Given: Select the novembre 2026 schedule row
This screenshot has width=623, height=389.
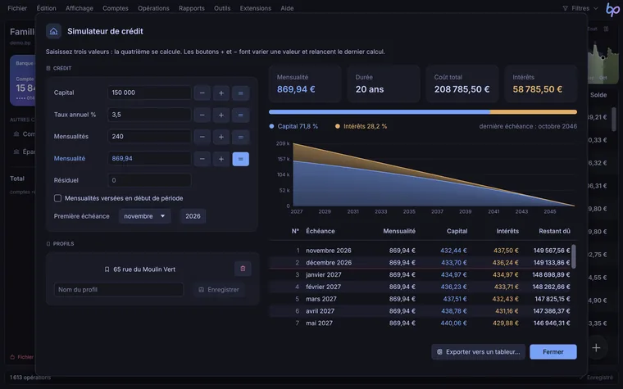Looking at the screenshot, I should (x=421, y=251).
